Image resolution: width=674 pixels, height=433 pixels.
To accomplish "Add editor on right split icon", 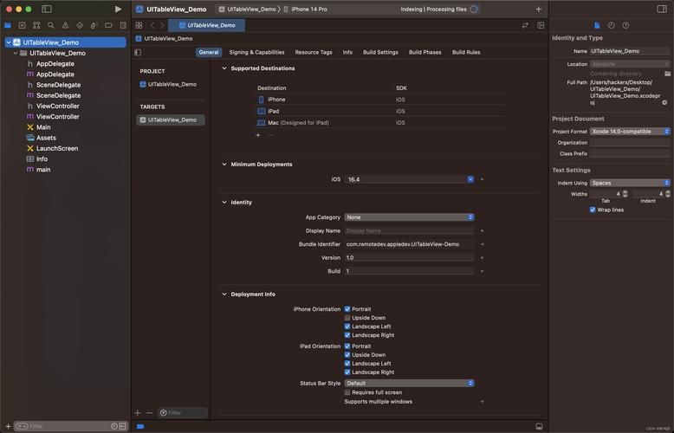I will pyautogui.click(x=541, y=25).
